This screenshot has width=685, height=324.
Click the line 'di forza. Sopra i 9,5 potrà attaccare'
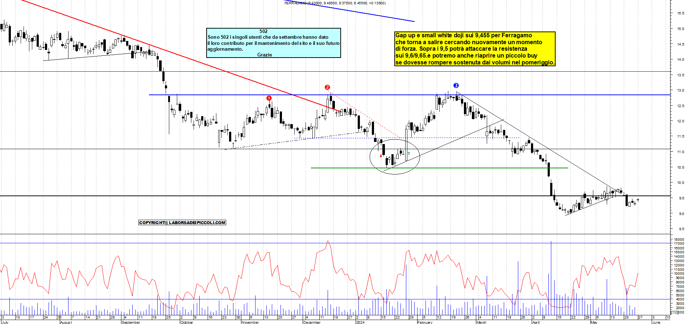click(461, 49)
